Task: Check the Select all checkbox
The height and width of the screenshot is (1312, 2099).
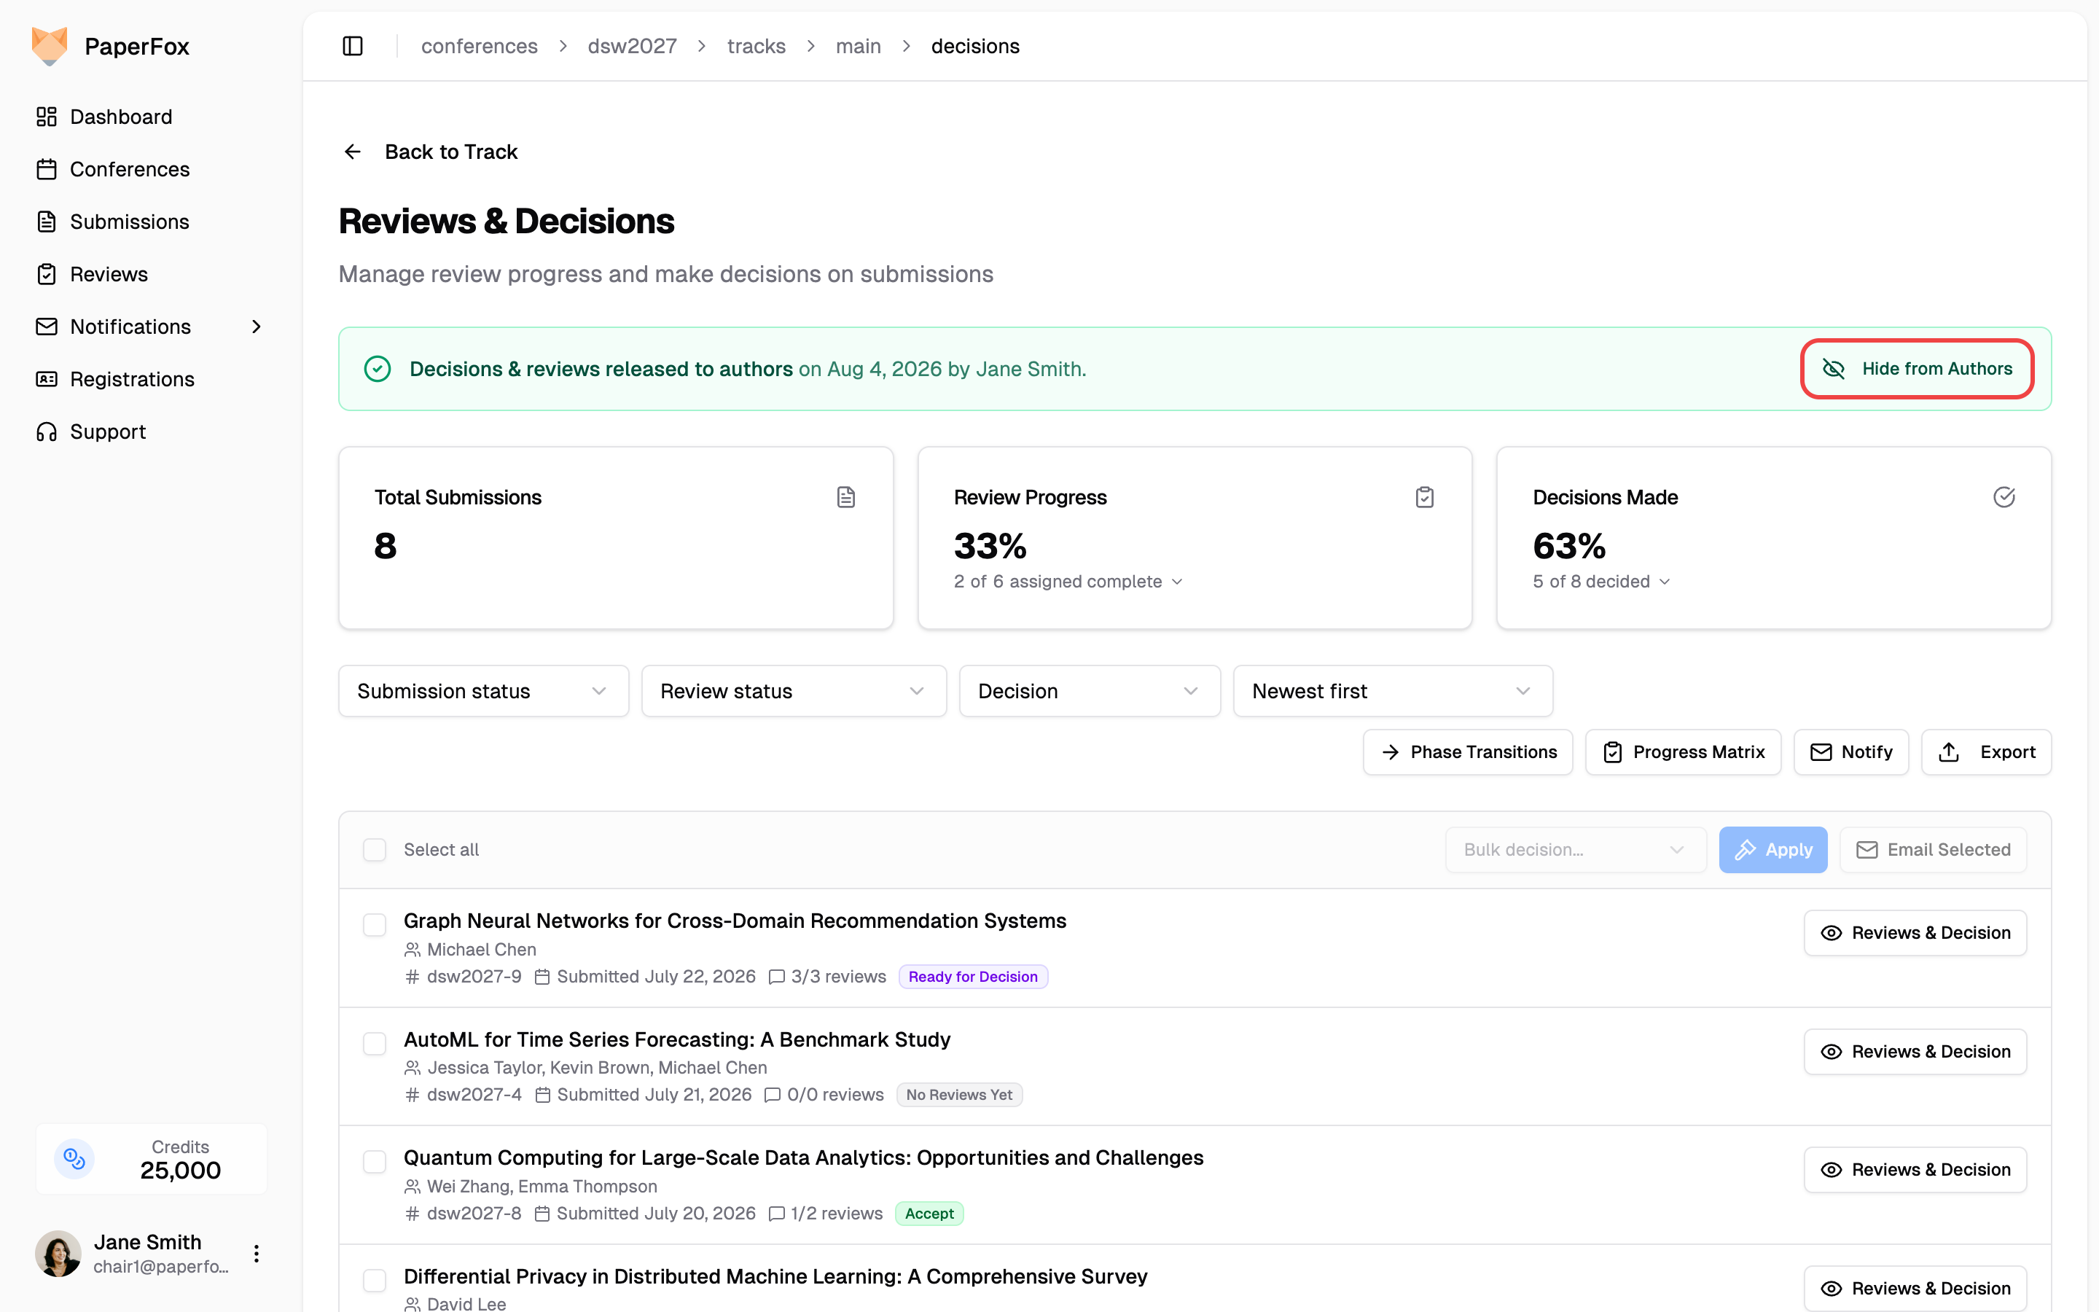Action: (375, 849)
